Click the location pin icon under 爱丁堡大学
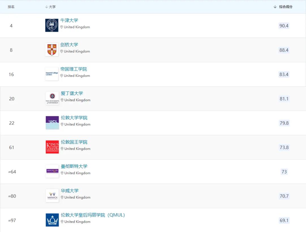The width and height of the screenshot is (306, 232). (x=62, y=100)
